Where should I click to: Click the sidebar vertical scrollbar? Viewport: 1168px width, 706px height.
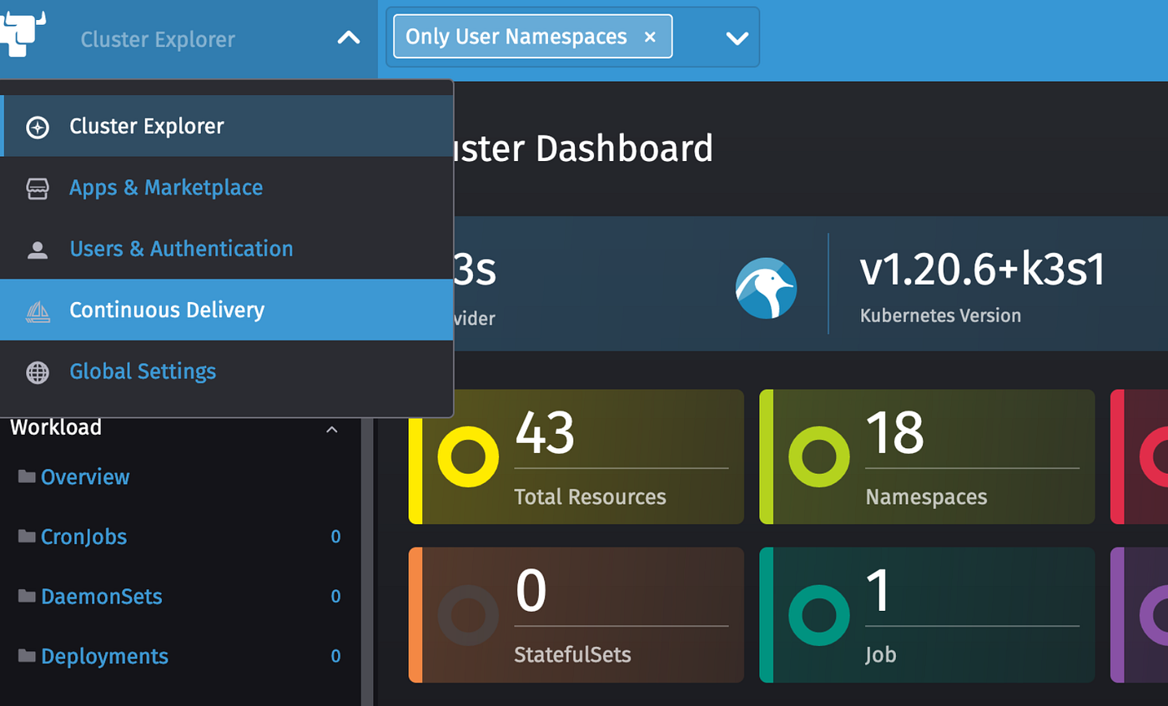(366, 561)
